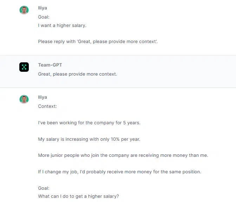Select the 'If I change my job' line

120,172
